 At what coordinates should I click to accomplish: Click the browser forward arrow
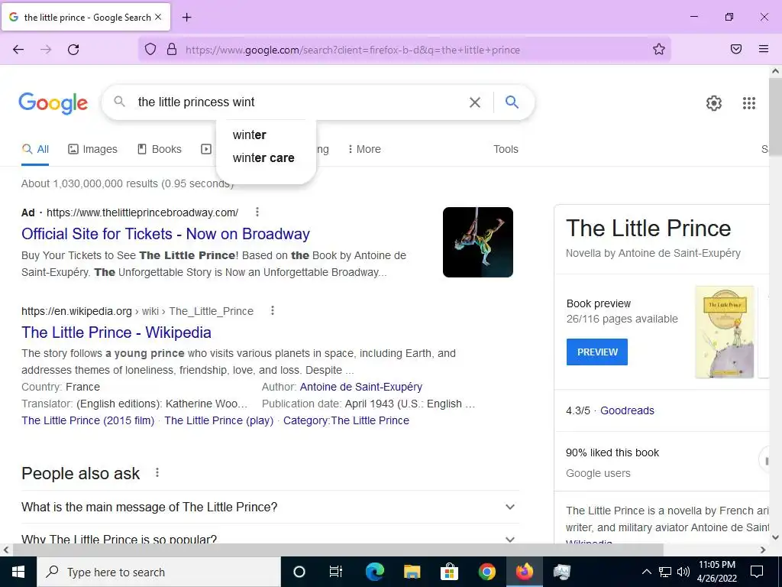click(46, 50)
